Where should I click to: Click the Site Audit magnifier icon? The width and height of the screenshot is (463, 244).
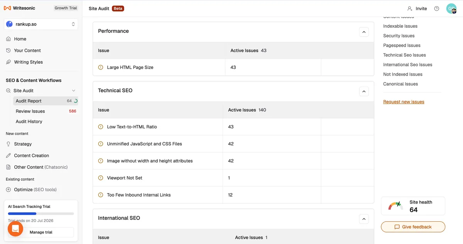tap(8, 91)
